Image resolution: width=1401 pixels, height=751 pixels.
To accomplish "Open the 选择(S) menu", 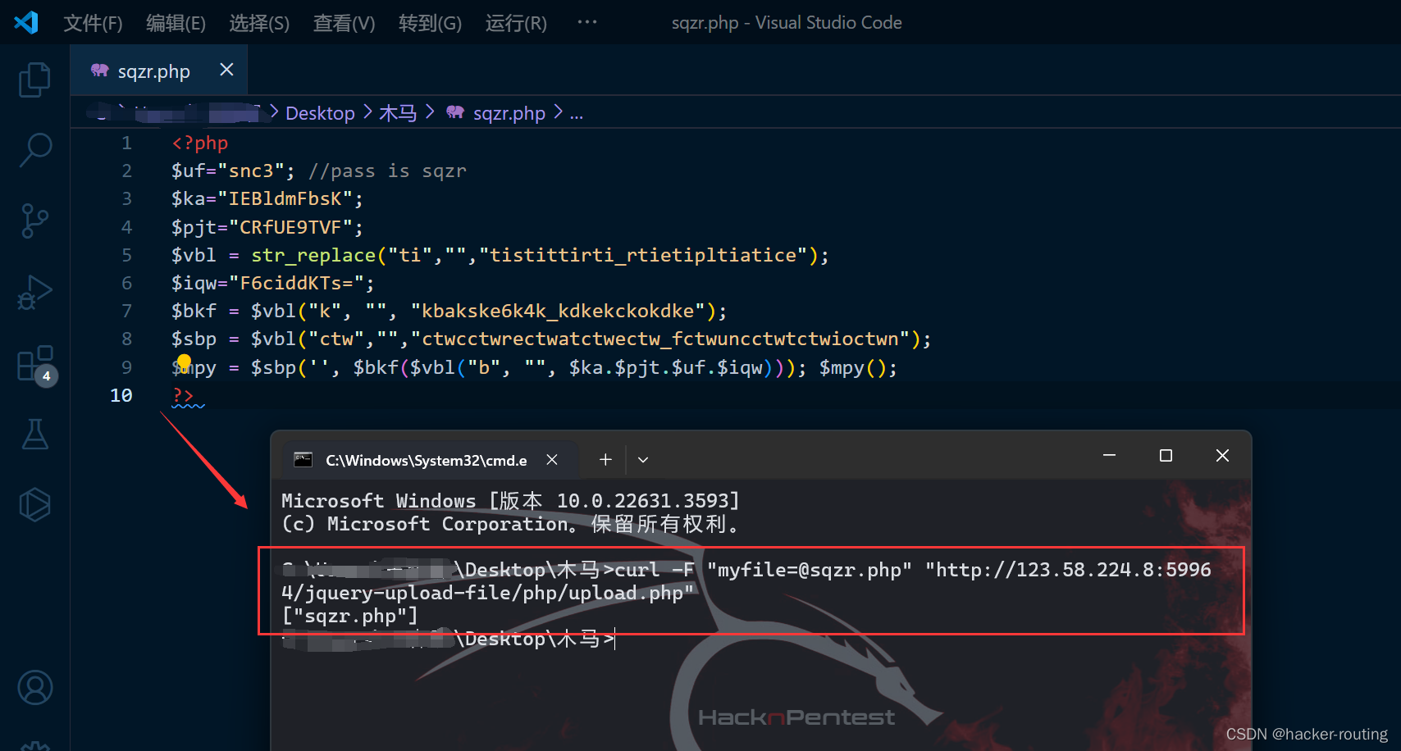I will (259, 23).
